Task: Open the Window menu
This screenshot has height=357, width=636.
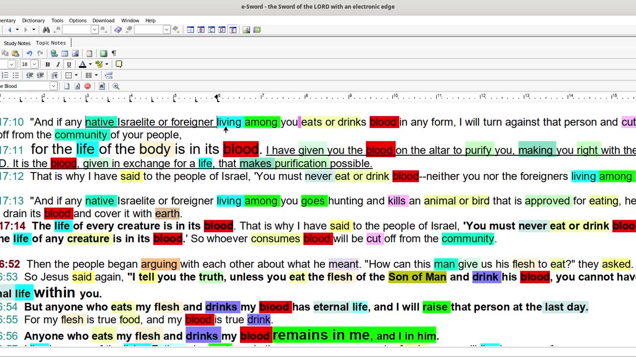Action: coord(130,21)
